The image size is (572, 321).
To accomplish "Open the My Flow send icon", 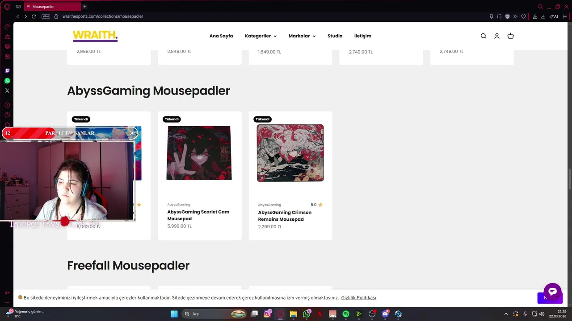I will click(x=515, y=16).
